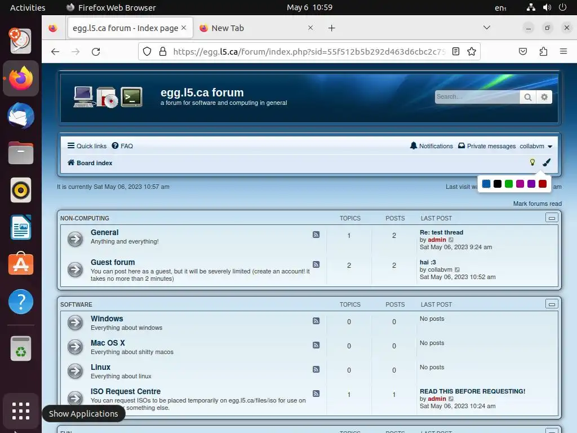Screen dimensions: 577x433
Task: Open the Firefox extensions puzzle icon
Action: (x=543, y=51)
